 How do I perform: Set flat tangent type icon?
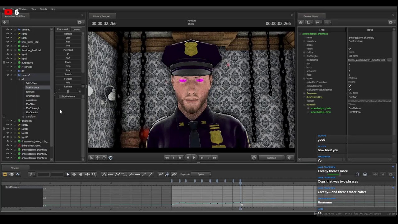111,175
